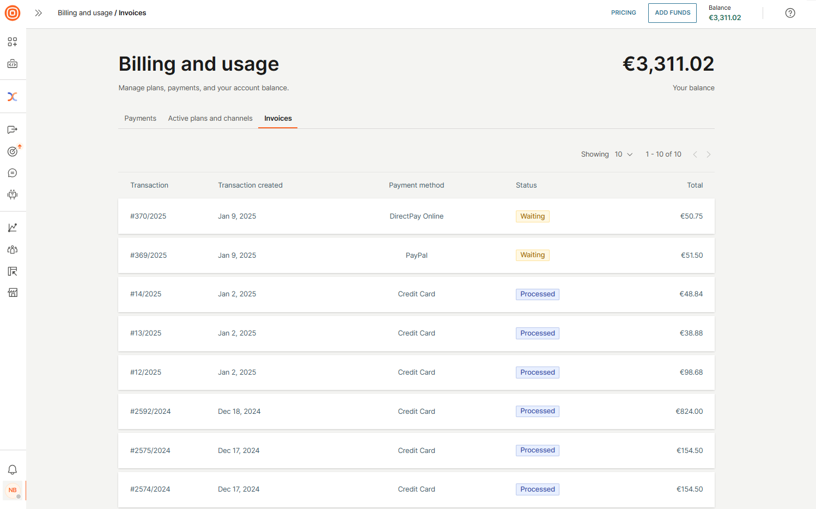
Task: Open the list-with-cursor icon in sidebar
Action: tap(13, 271)
